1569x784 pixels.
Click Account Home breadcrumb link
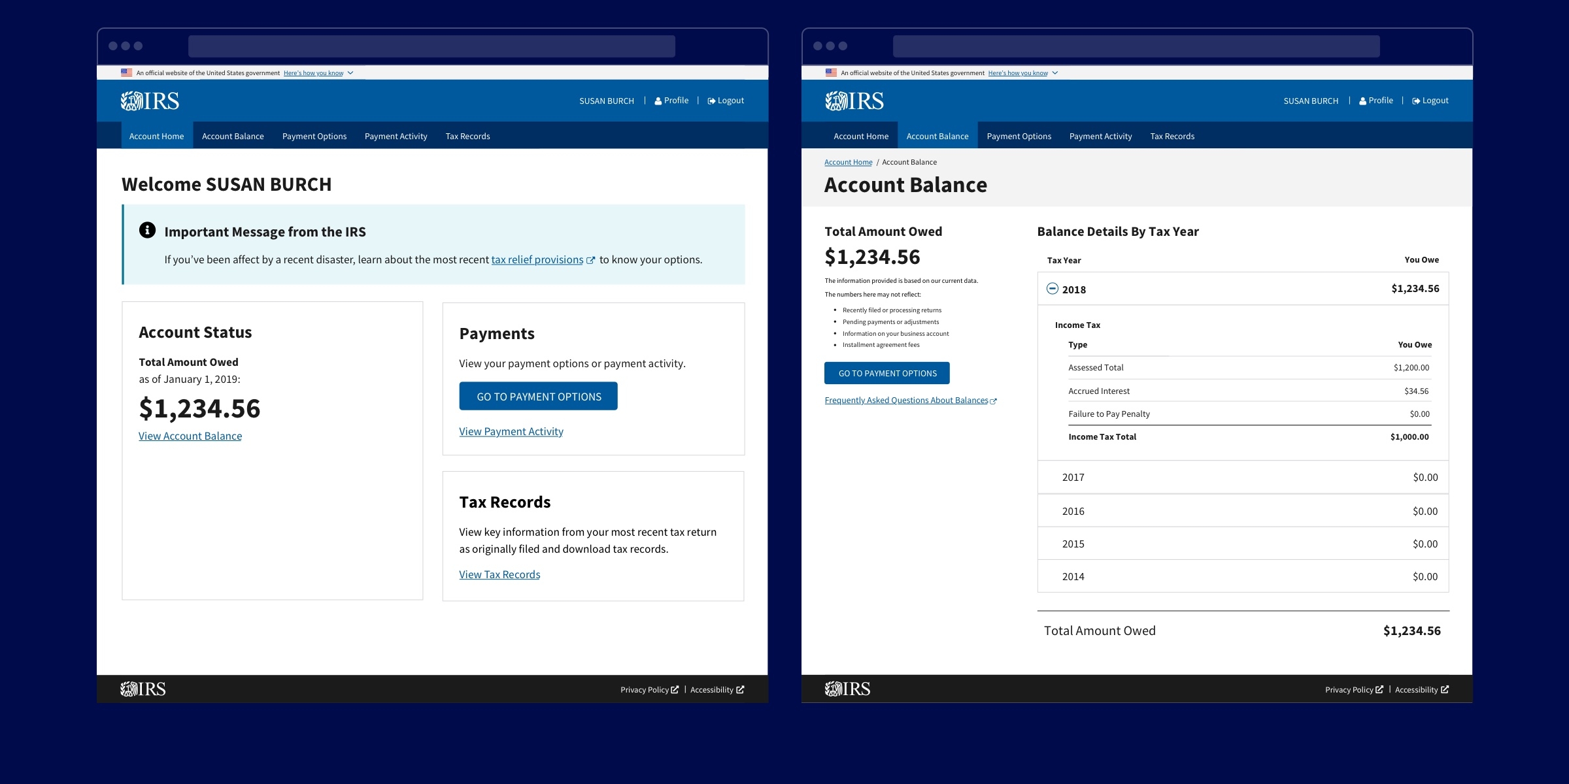pyautogui.click(x=848, y=162)
